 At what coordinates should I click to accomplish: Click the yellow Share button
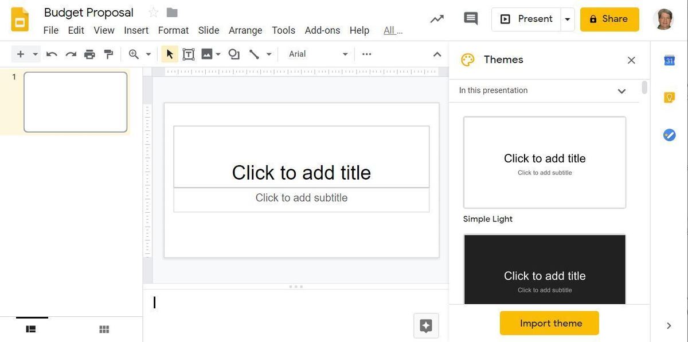point(609,19)
